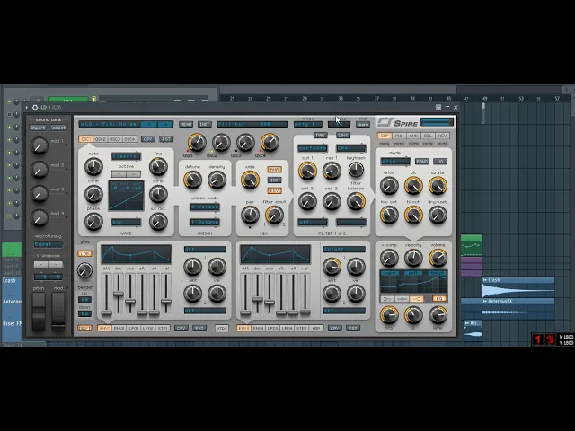Select the low shelf EQ band shape icon
The height and width of the screenshot is (431, 575).
(x=387, y=299)
